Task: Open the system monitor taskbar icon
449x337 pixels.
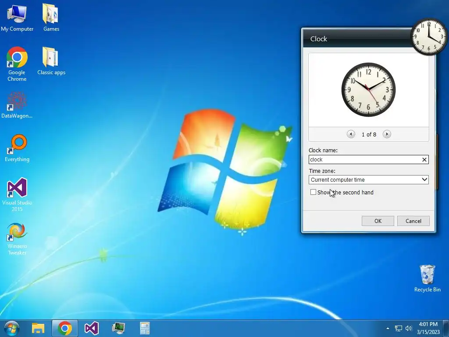Action: (118, 328)
